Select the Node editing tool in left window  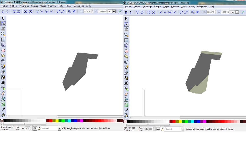point(3,23)
